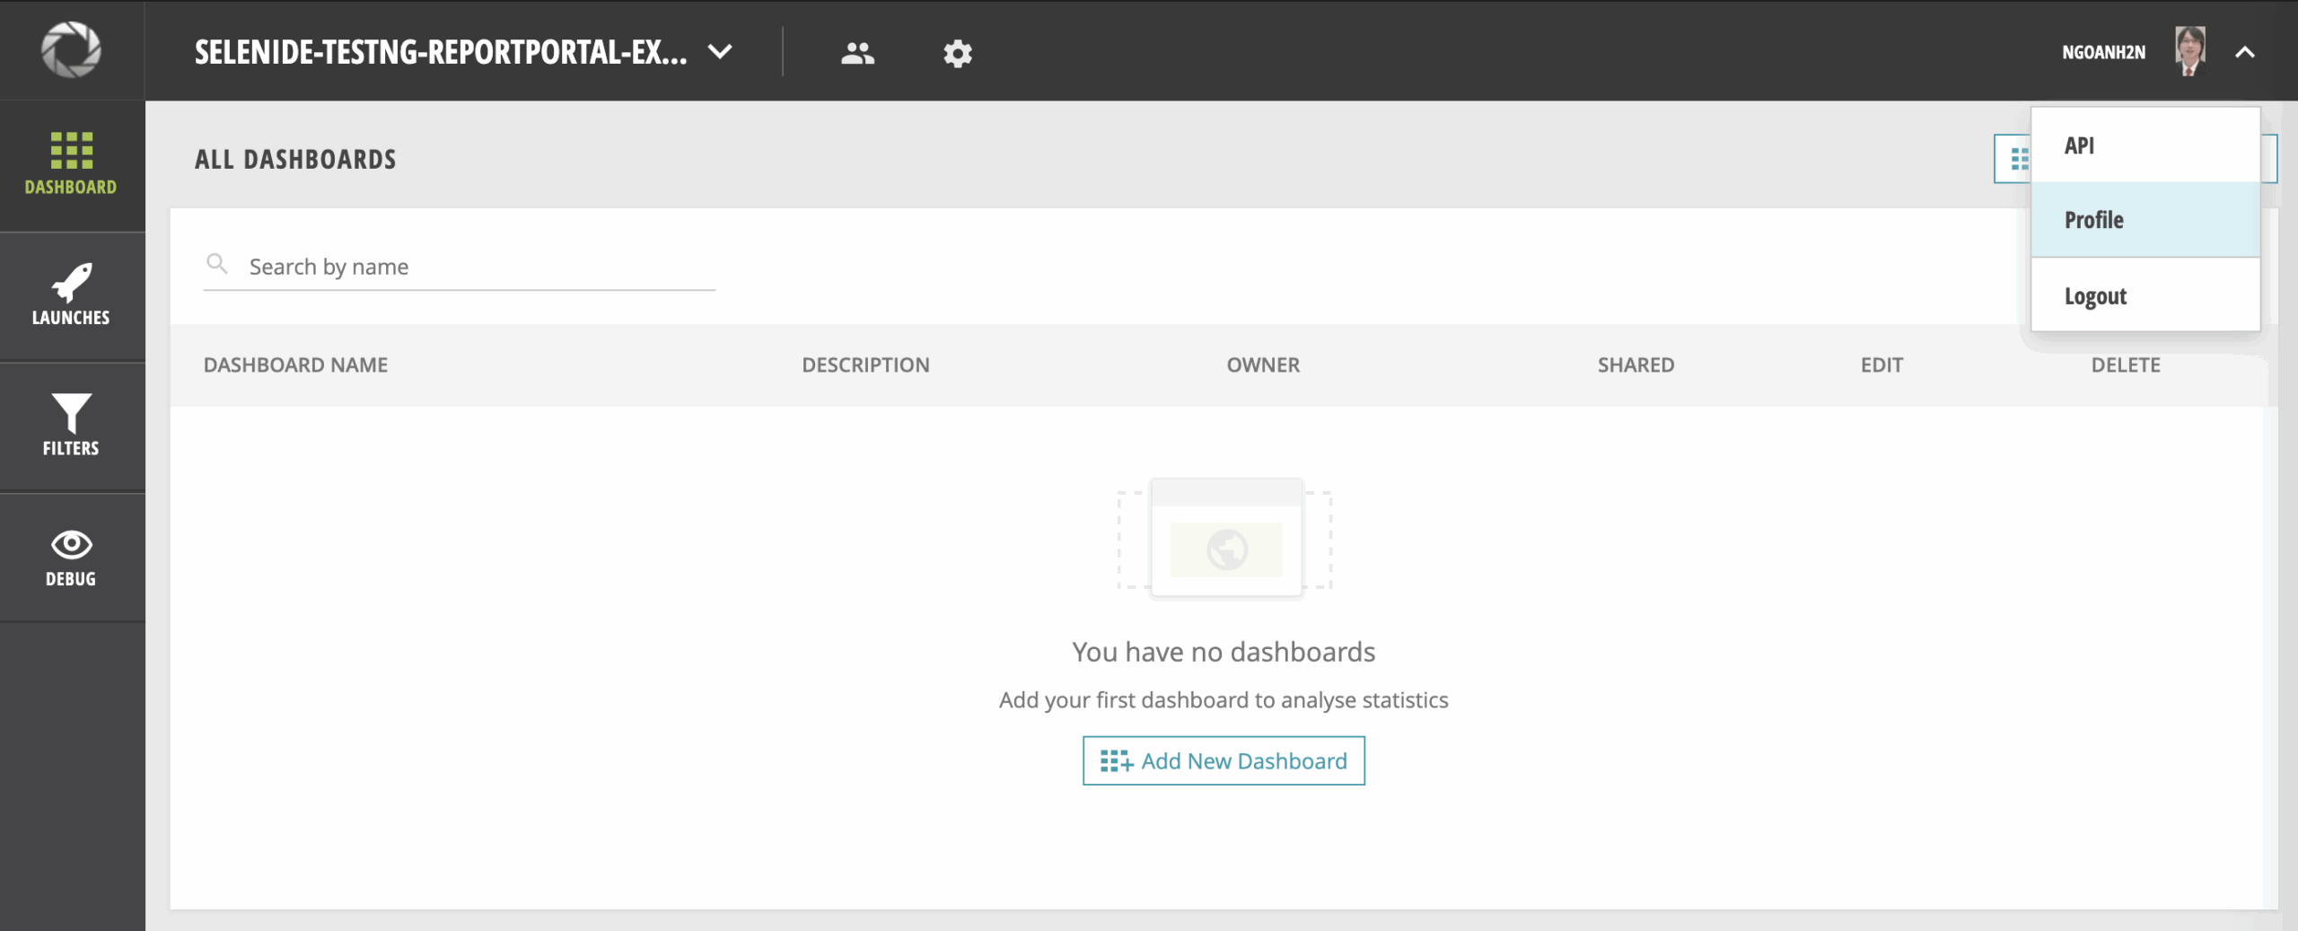Open project settings gear icon

(958, 53)
